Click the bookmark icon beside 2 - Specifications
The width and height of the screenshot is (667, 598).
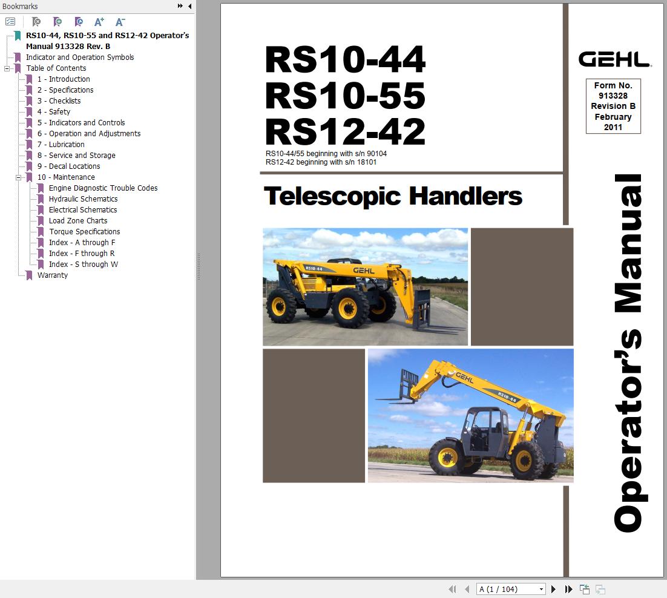(x=29, y=90)
